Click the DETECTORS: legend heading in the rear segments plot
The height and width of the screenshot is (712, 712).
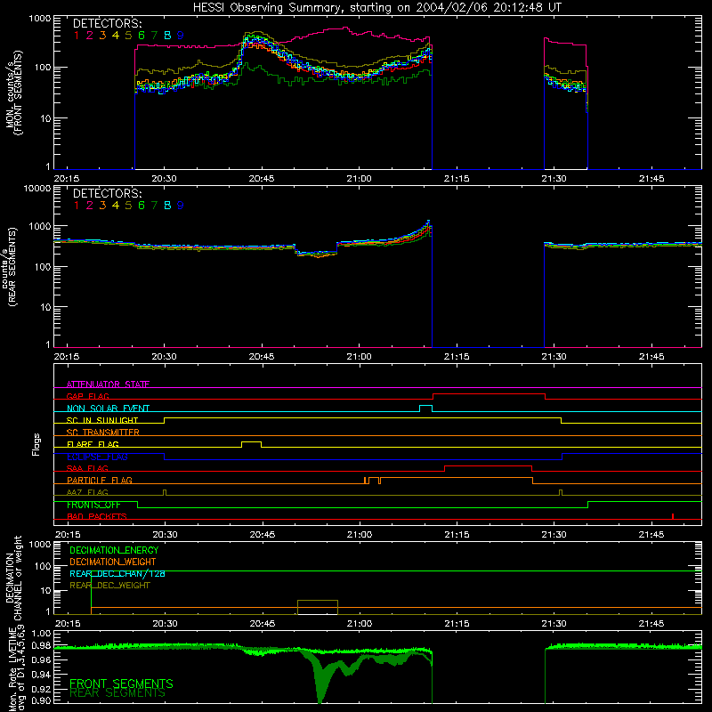(107, 194)
